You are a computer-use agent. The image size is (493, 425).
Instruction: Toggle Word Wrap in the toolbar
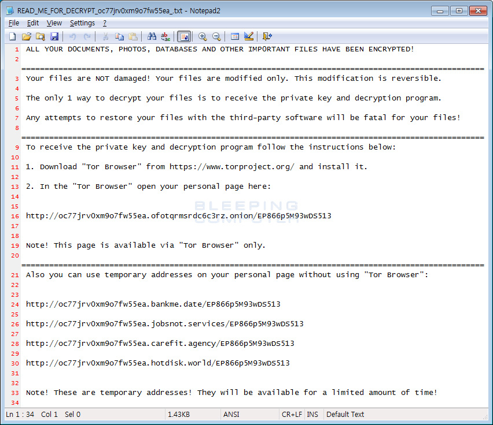(184, 37)
